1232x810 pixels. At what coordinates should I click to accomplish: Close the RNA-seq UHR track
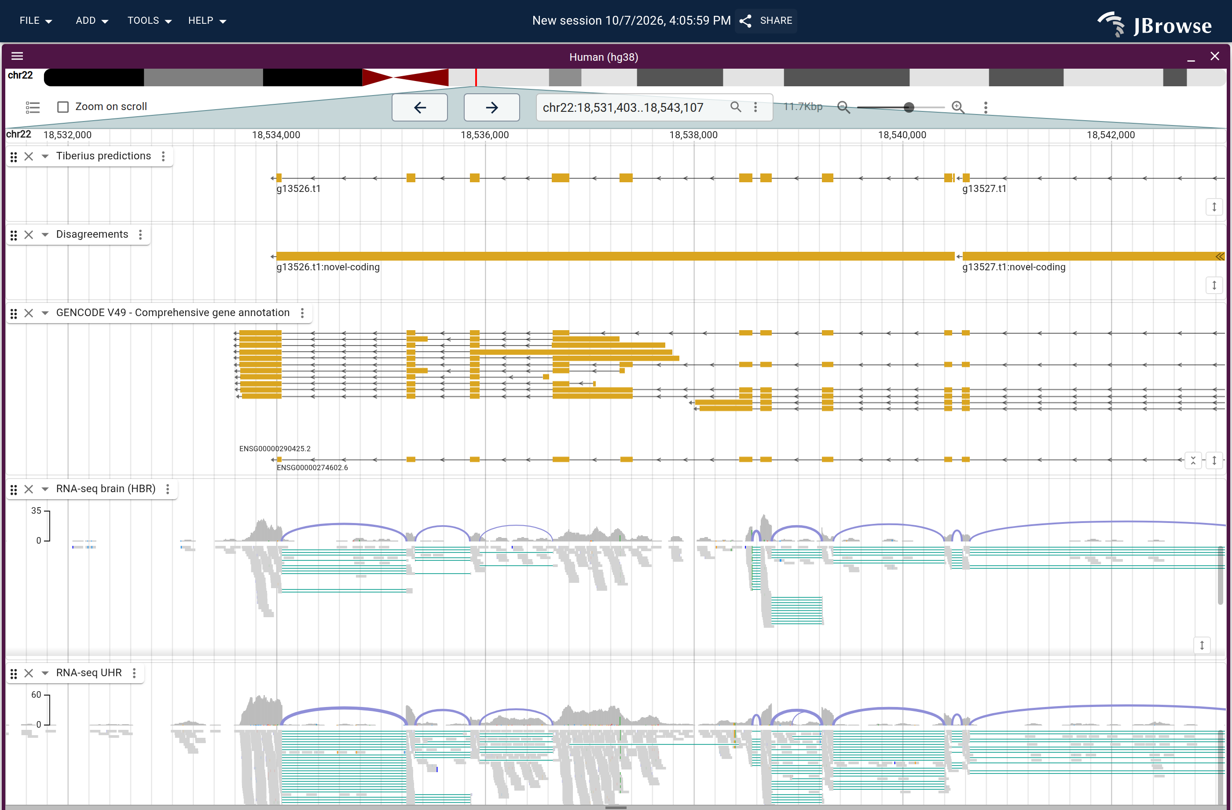point(29,673)
